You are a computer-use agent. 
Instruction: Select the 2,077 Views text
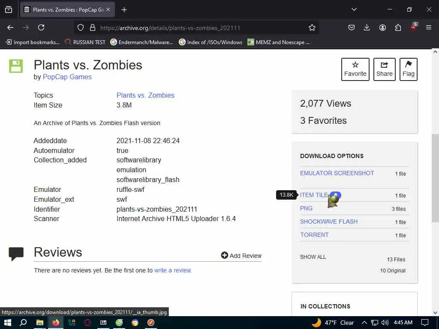click(x=326, y=104)
